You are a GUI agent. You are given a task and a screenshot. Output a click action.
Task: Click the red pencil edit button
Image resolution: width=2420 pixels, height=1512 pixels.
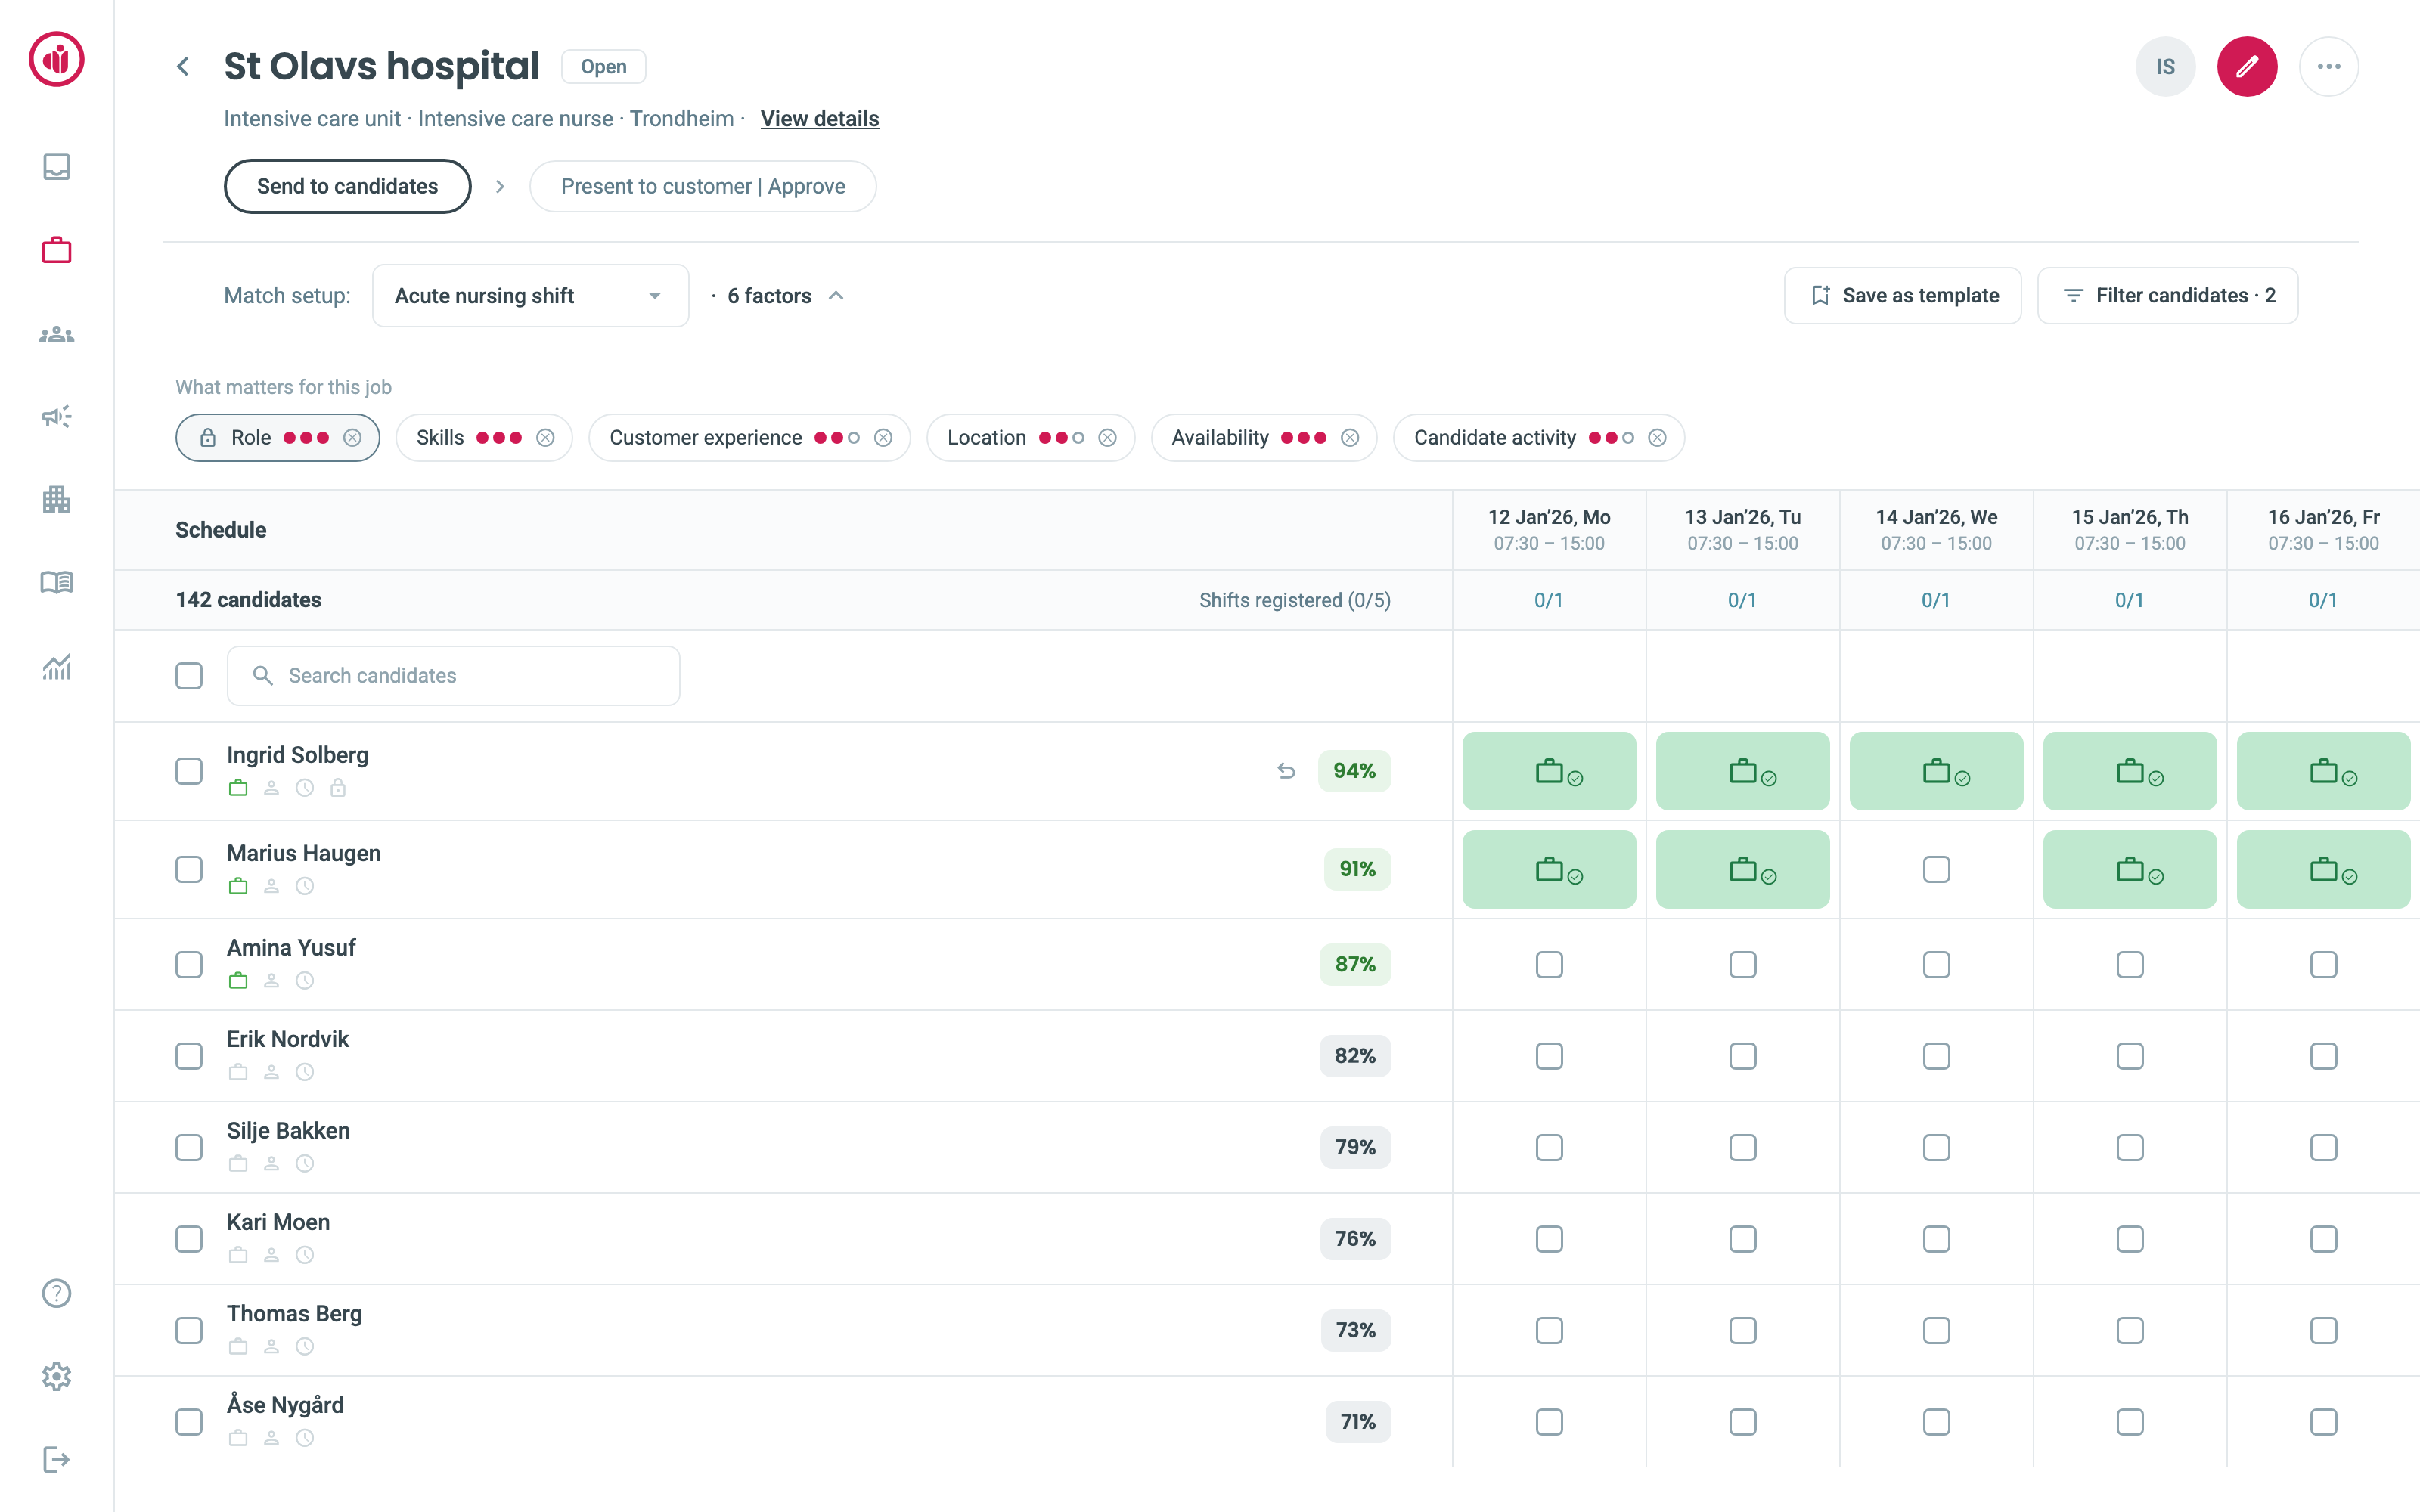pos(2247,67)
